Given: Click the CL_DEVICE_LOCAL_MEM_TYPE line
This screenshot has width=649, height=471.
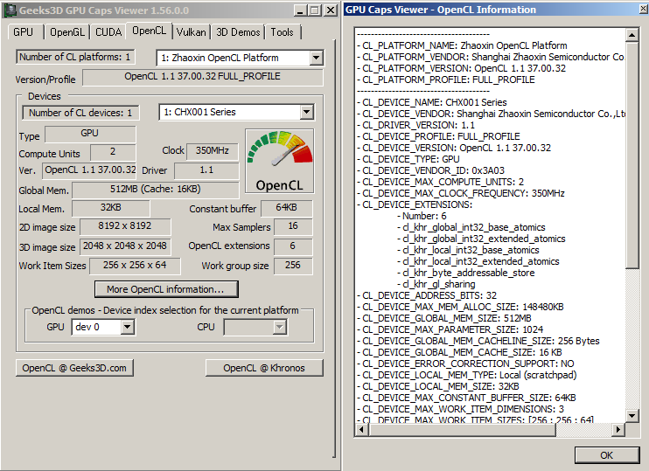Looking at the screenshot, I should coord(466,376).
